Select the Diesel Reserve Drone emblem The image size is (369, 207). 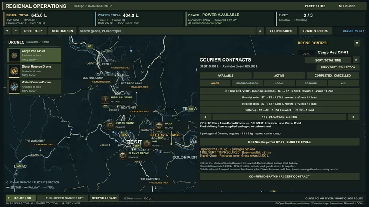pyautogui.click(x=14, y=71)
